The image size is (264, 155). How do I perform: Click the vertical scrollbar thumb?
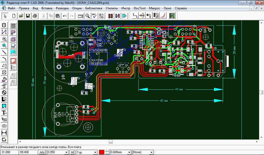[x=261, y=92]
